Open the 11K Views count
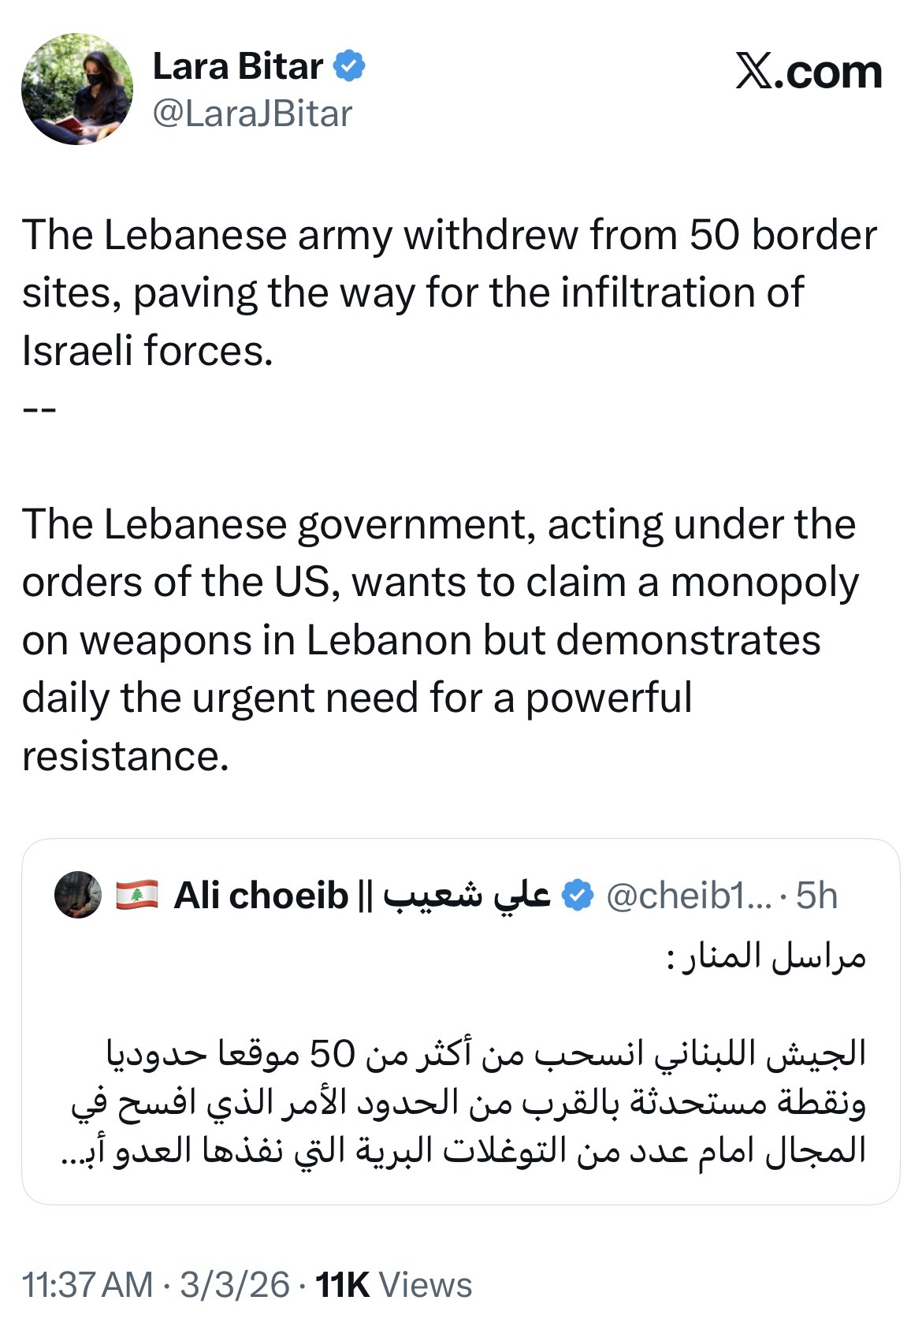Image resolution: width=922 pixels, height=1330 pixels. pos(393,1284)
